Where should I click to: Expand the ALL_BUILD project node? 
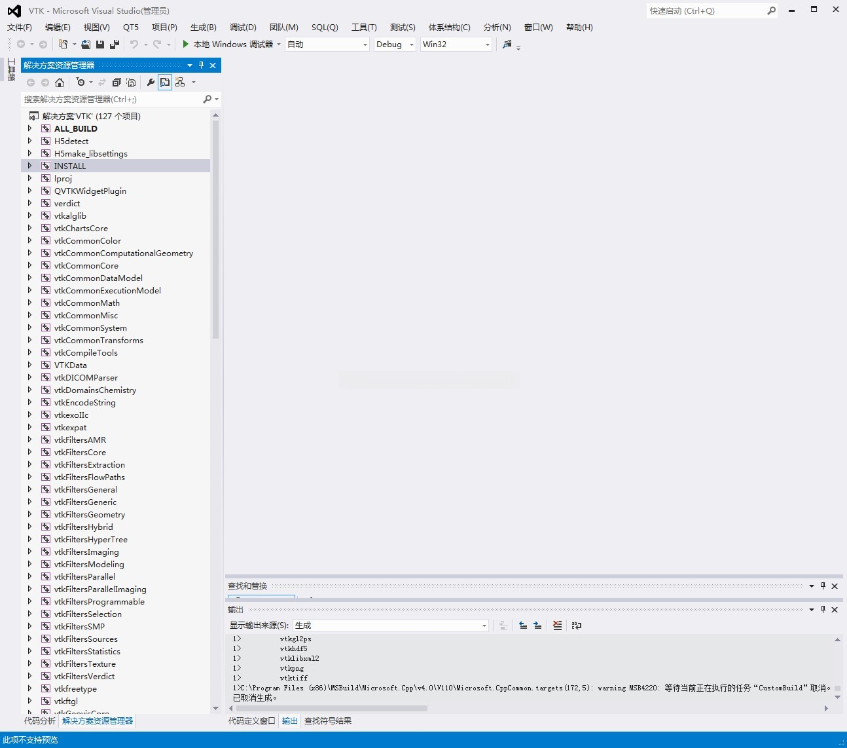pyautogui.click(x=29, y=128)
